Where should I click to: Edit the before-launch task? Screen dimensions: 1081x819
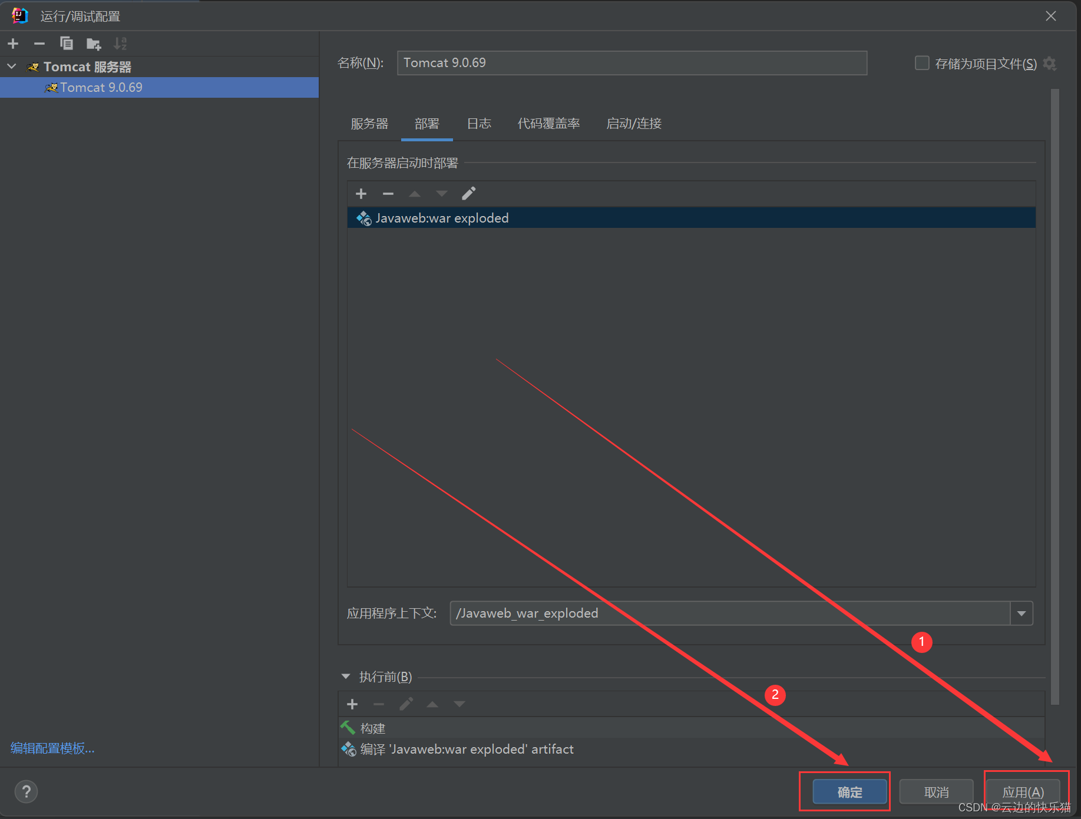[406, 704]
